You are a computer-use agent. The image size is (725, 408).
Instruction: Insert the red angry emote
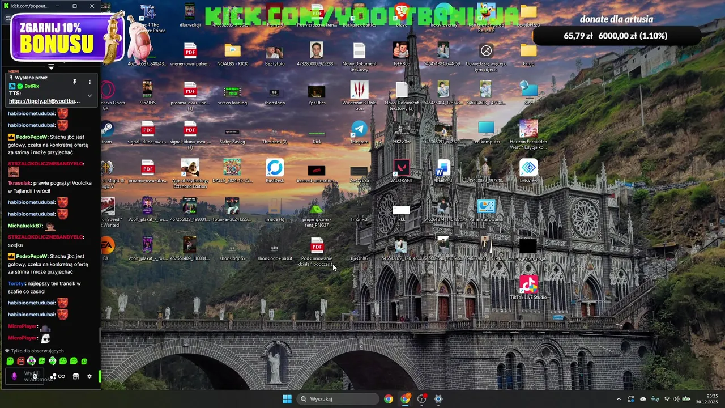(x=21, y=361)
